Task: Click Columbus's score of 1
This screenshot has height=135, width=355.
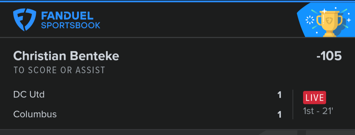Action: [x=279, y=115]
